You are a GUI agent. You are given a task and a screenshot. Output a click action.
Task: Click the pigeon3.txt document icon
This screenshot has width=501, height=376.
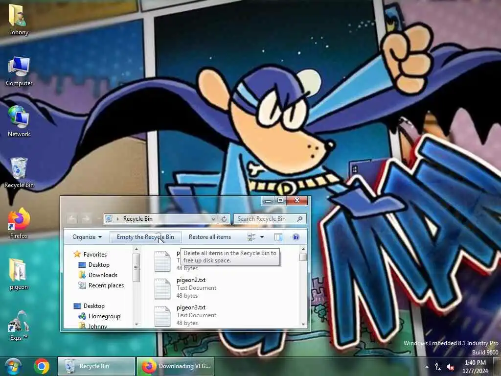click(x=162, y=316)
